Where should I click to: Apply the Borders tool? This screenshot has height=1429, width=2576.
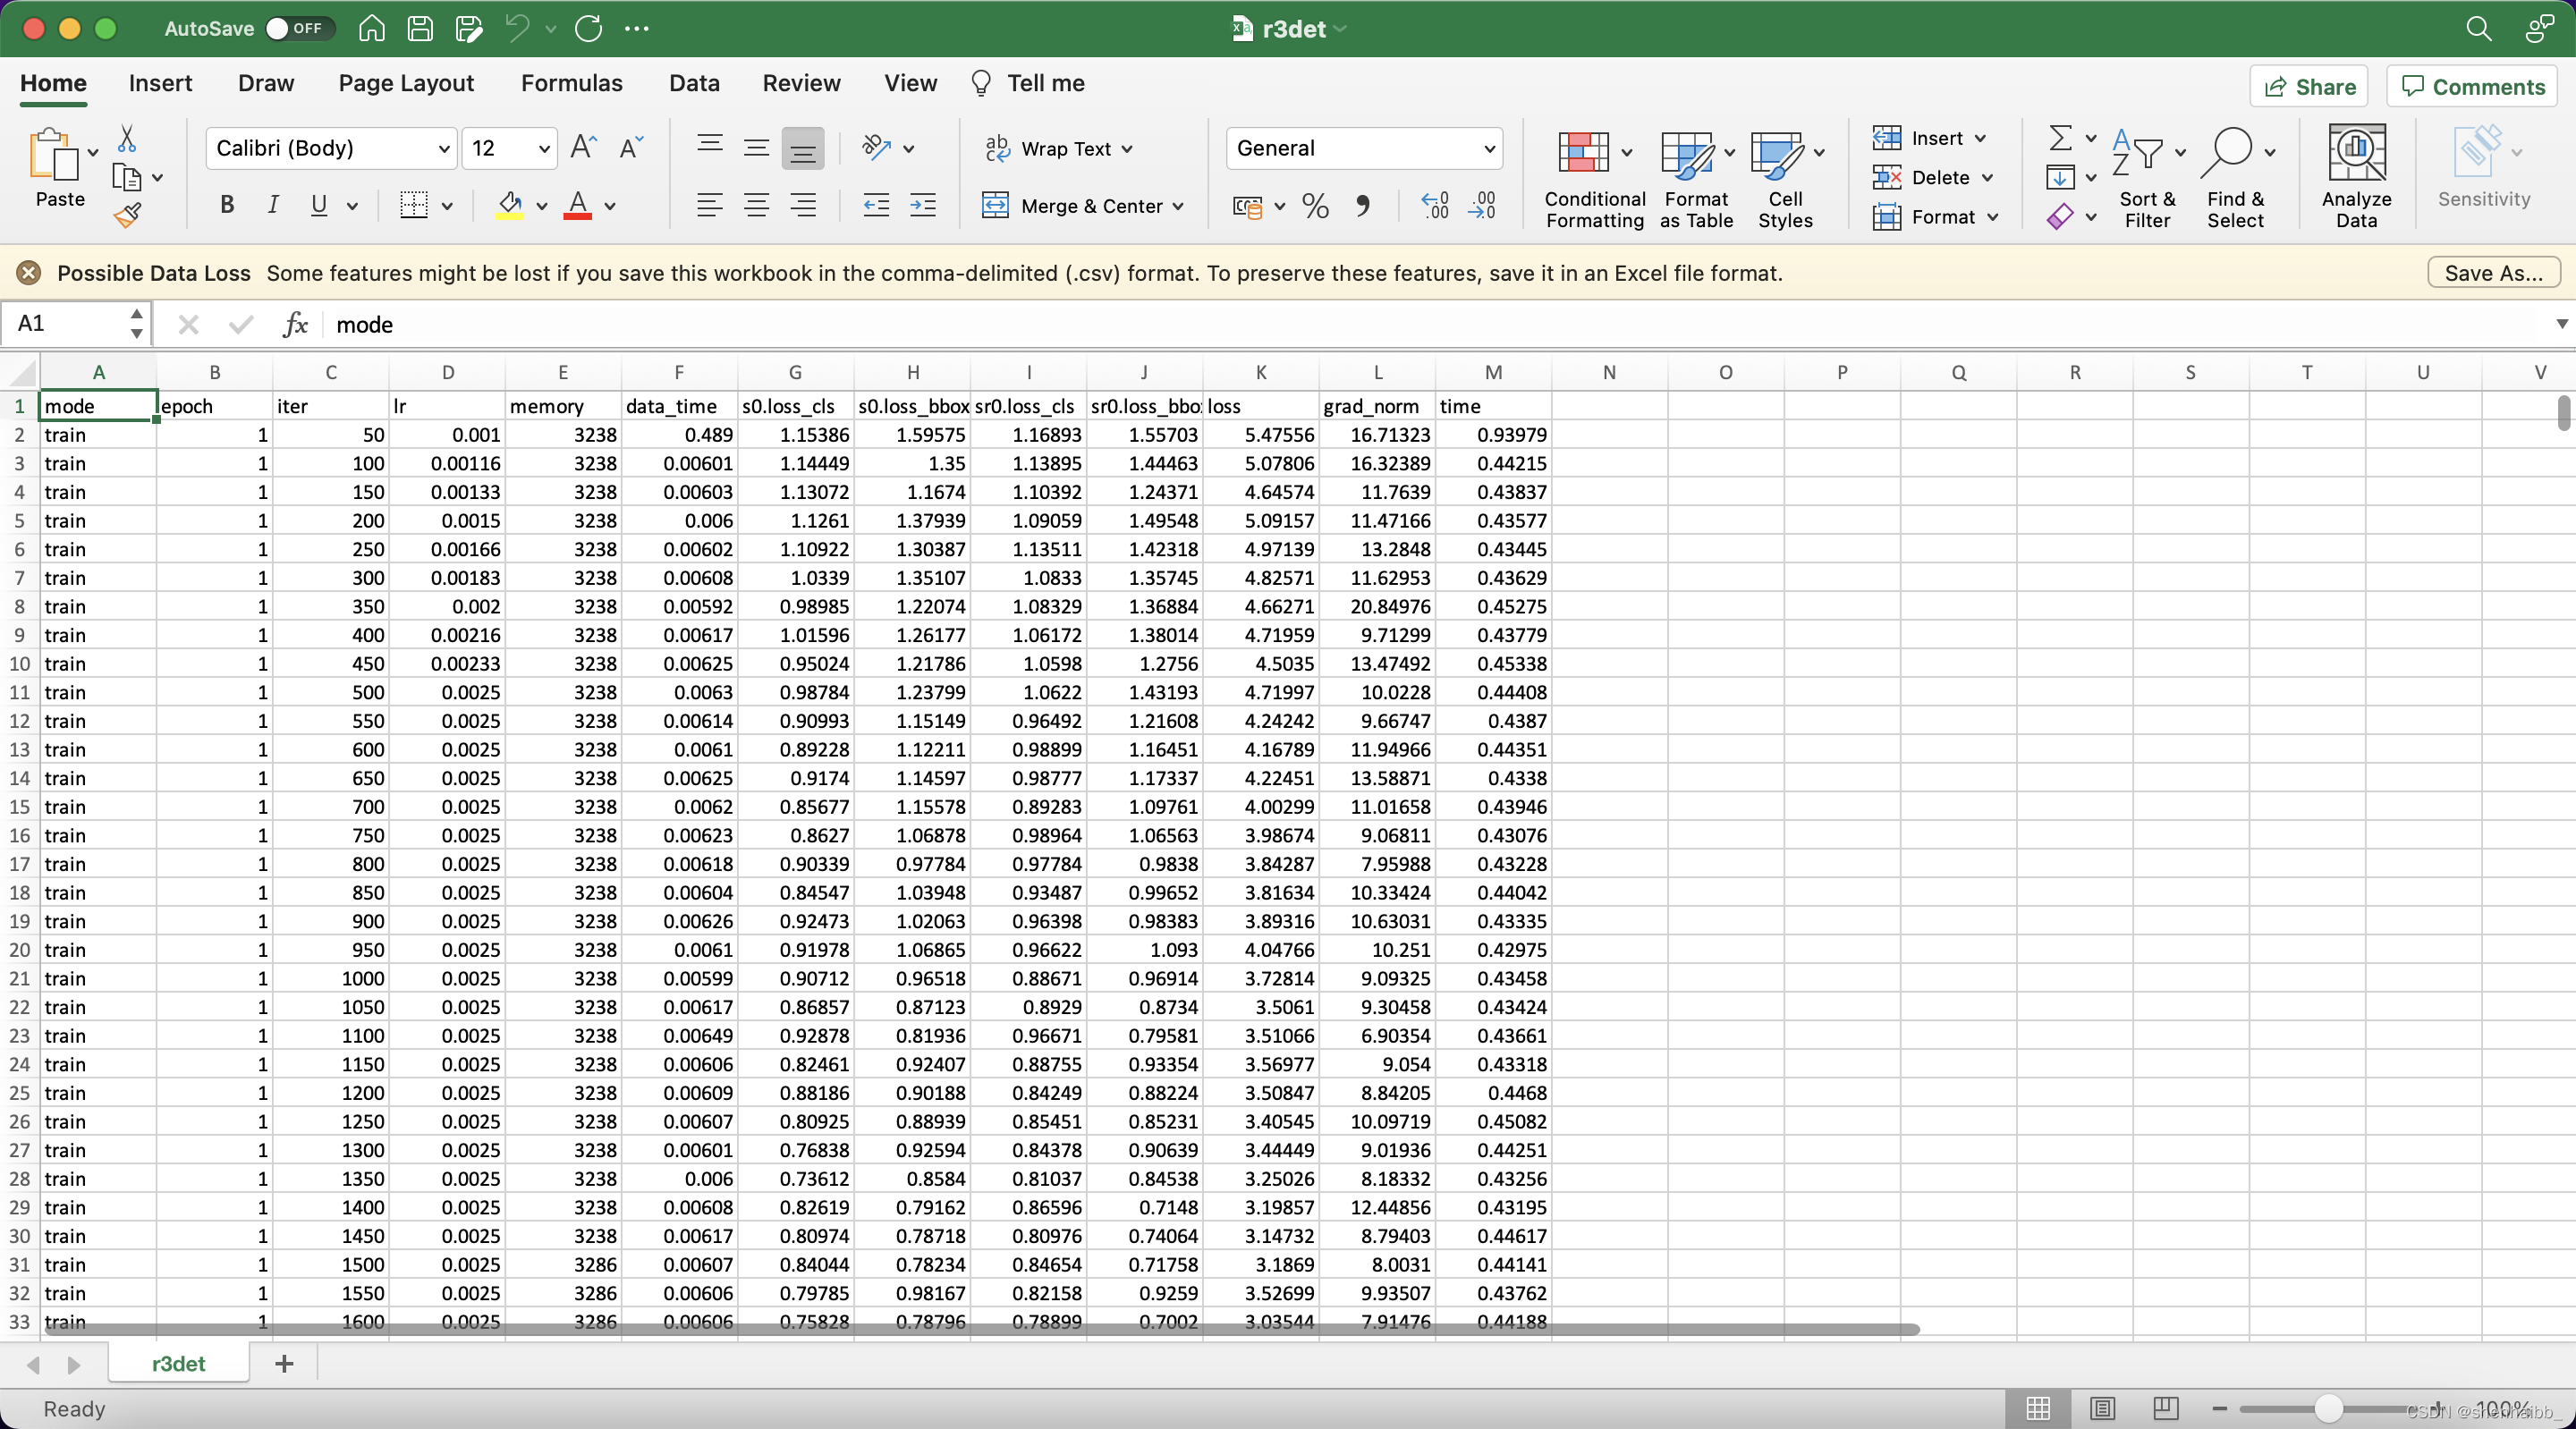pos(413,206)
